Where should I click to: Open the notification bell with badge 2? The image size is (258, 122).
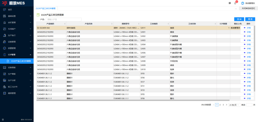[235, 3]
